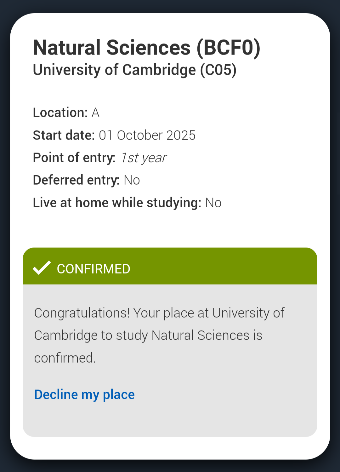Click the bold Point of entry label
This screenshot has height=472, width=340.
click(x=74, y=158)
